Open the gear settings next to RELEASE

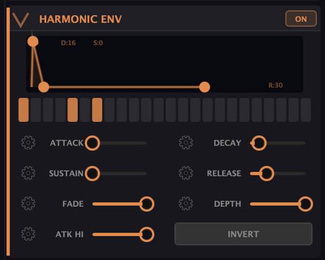pos(186,173)
